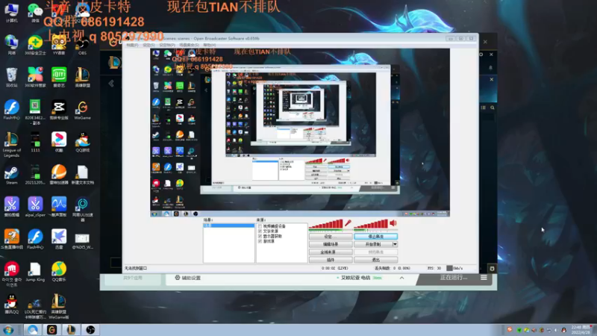This screenshot has width=597, height=336.
Task: Open the OBS desktop shortcut
Action: click(82, 45)
